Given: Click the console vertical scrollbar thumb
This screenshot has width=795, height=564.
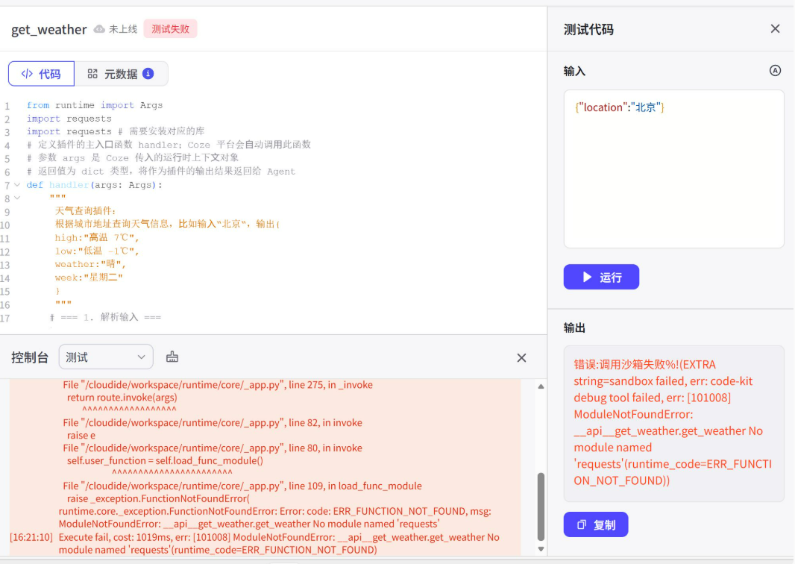Looking at the screenshot, I should (541, 507).
